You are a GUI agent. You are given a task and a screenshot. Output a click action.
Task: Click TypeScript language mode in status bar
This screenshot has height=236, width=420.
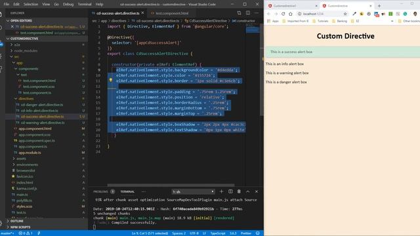(217, 233)
